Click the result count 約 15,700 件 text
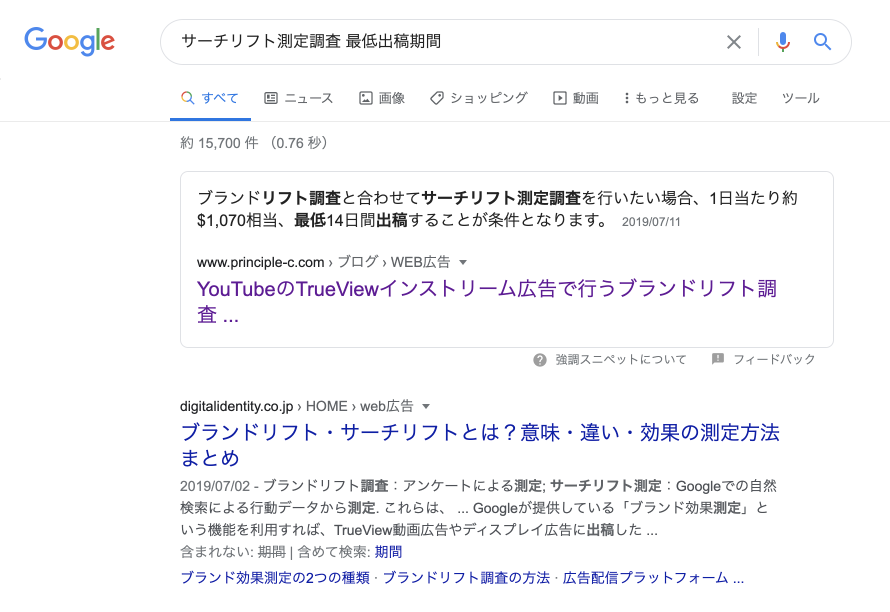890x612 pixels. point(219,143)
